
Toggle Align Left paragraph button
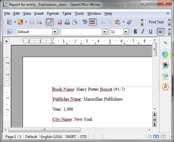(x=161, y=32)
